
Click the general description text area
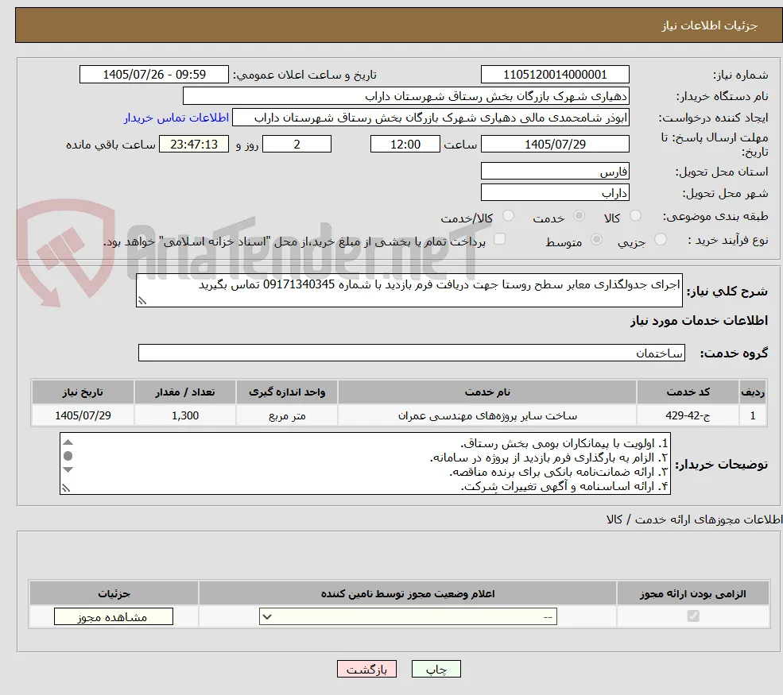pyautogui.click(x=409, y=291)
